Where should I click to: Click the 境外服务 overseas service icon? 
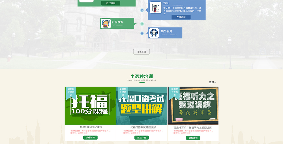[x=154, y=33]
